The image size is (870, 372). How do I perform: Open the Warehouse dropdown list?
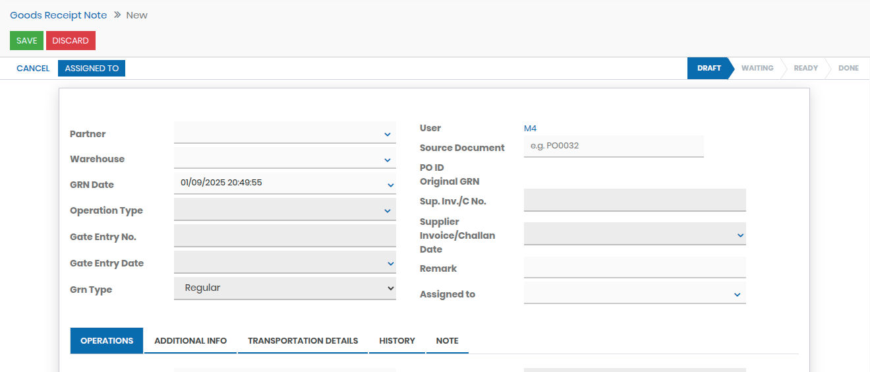click(285, 159)
